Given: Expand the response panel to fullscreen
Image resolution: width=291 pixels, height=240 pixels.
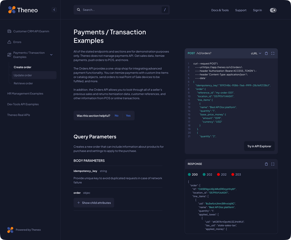Looking at the screenshot, I should pyautogui.click(x=273, y=164).
